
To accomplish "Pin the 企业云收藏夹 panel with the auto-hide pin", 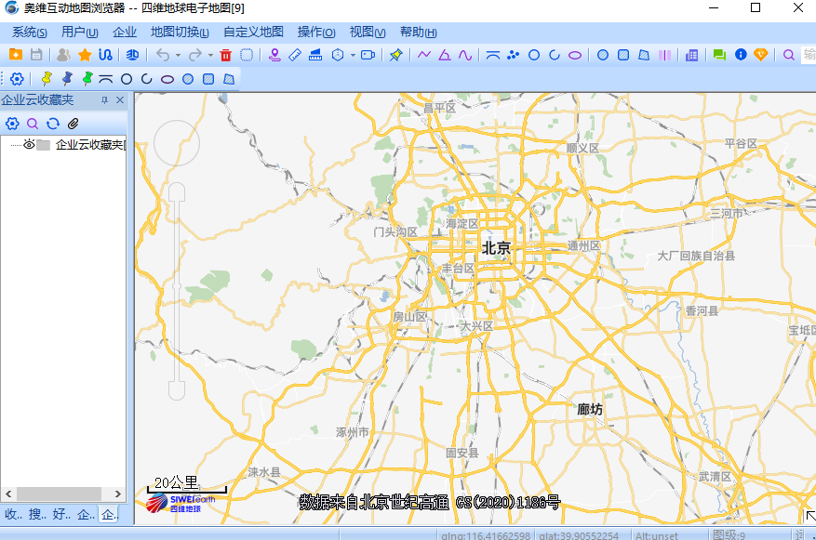I will tap(105, 100).
